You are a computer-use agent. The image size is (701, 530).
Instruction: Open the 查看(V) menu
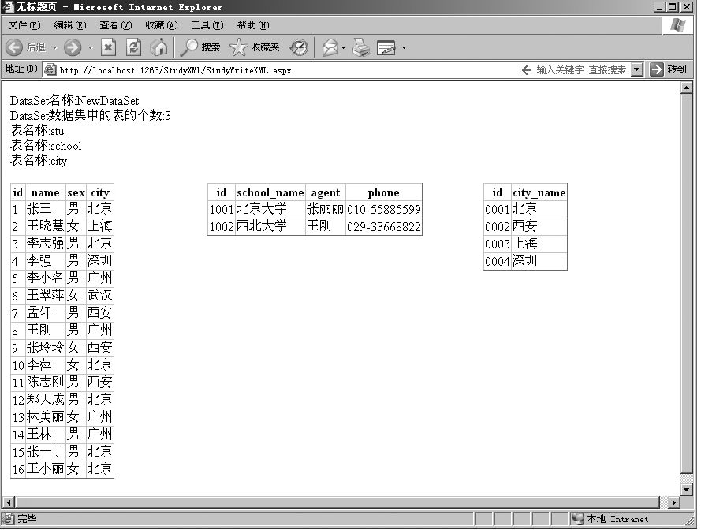coord(116,25)
